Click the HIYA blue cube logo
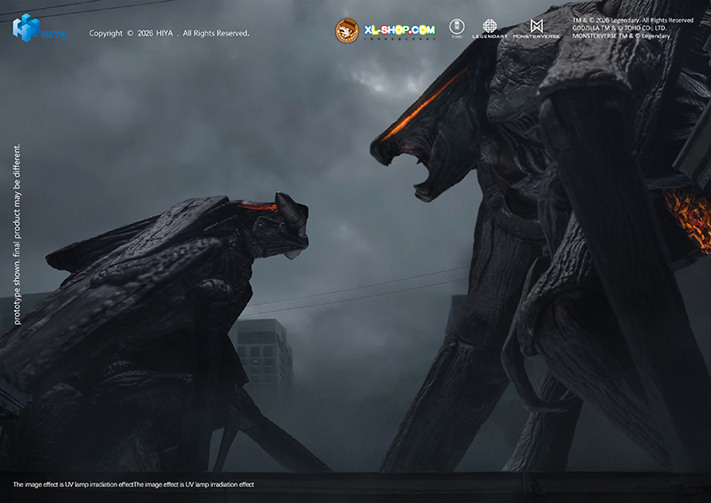The image size is (711, 503). 26,28
